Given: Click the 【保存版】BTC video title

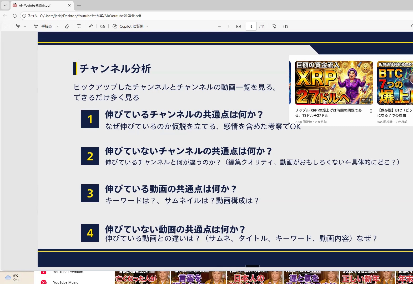Looking at the screenshot, I should click(x=395, y=113).
